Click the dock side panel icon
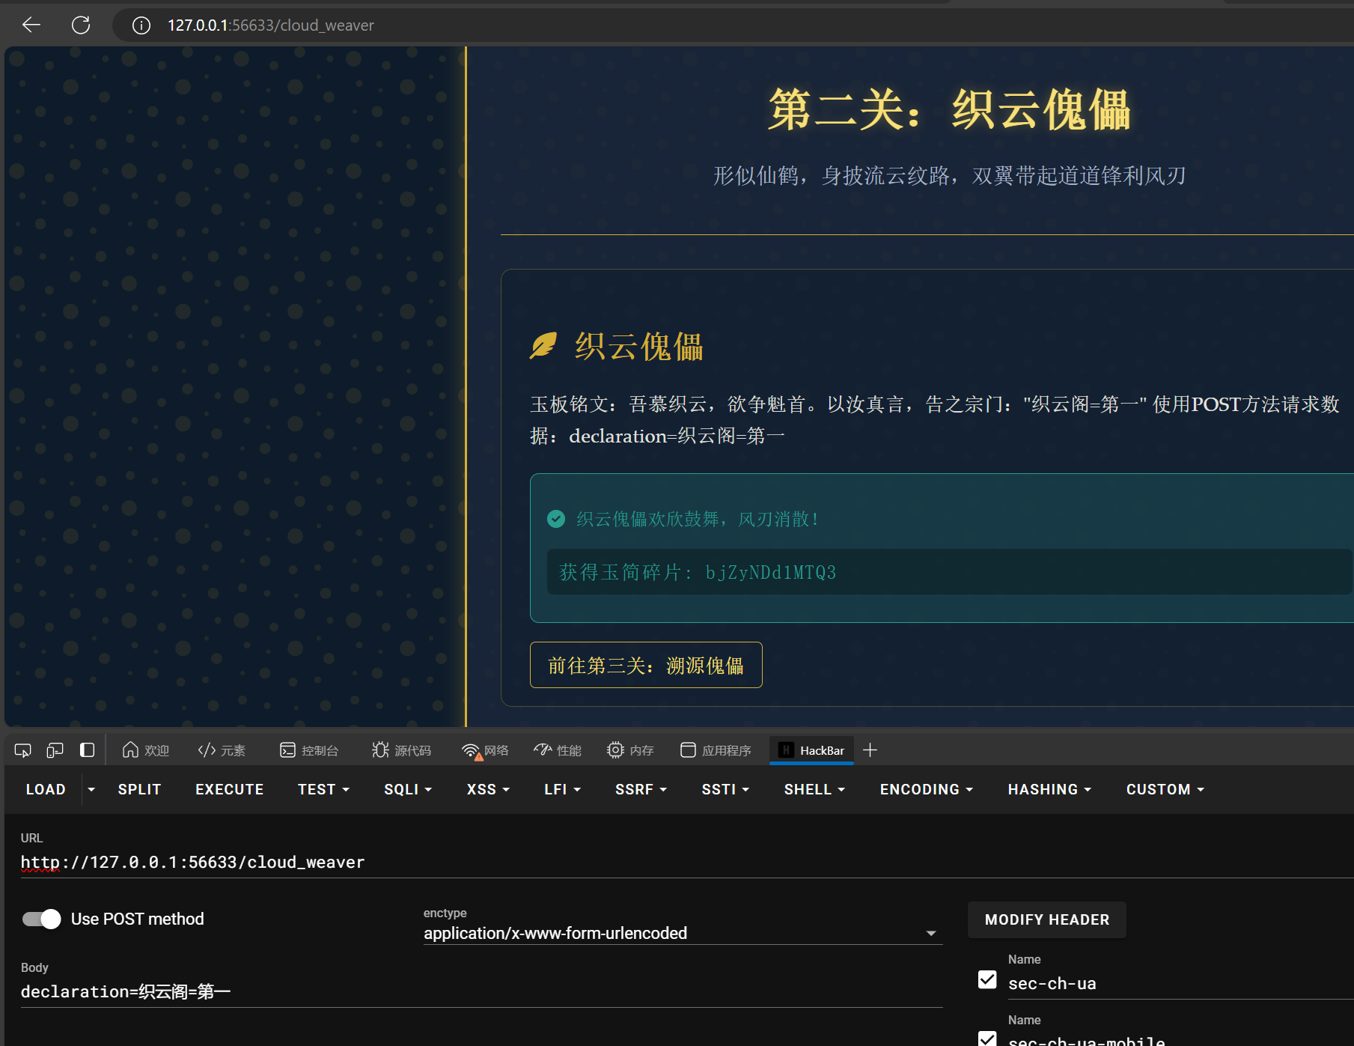The height and width of the screenshot is (1046, 1354). 87,750
